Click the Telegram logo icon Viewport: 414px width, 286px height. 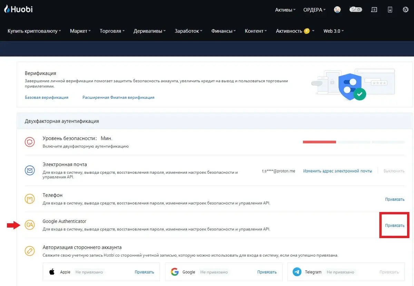point(297,272)
